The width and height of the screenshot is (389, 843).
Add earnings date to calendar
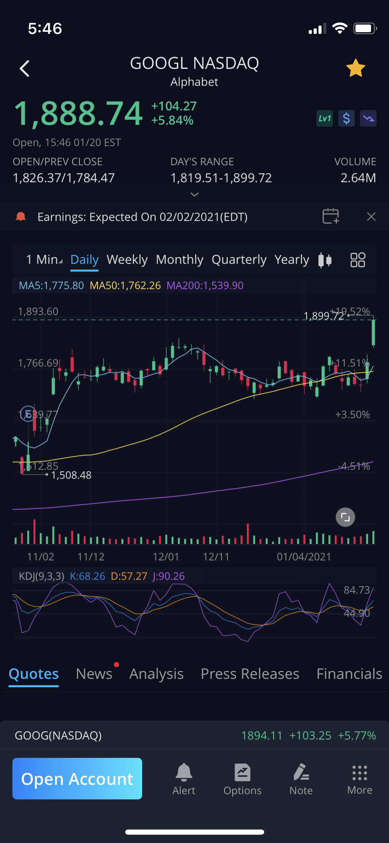pos(331,217)
